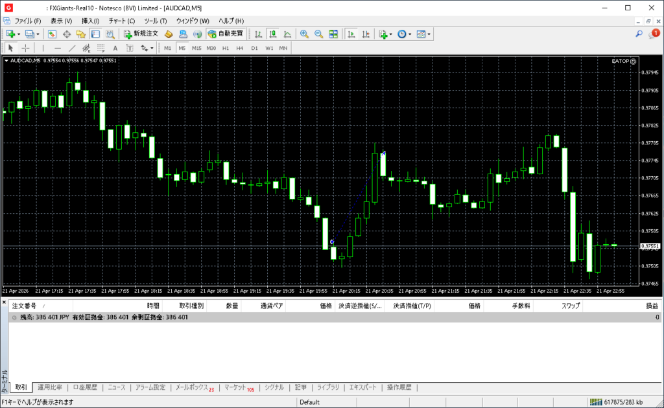Open the チャート (C) menu
Screen dimensions: 664x408
point(122,21)
